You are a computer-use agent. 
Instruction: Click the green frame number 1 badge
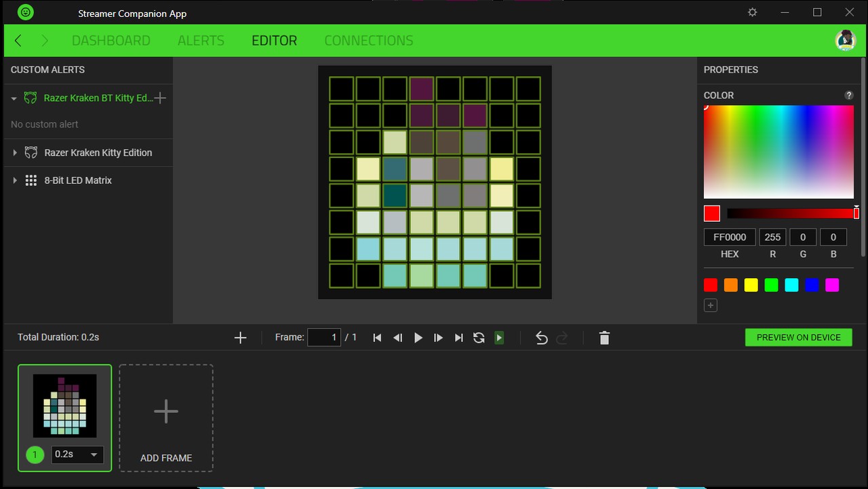tap(35, 454)
